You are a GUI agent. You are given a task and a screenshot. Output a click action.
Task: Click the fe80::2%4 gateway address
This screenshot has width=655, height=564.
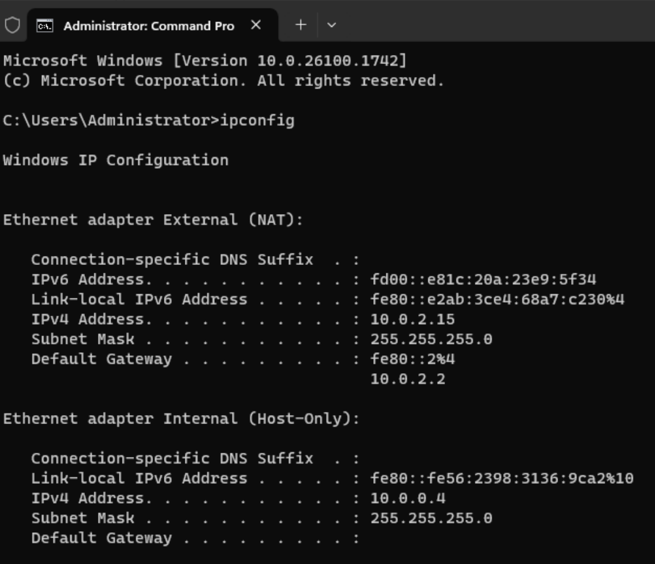(x=412, y=359)
